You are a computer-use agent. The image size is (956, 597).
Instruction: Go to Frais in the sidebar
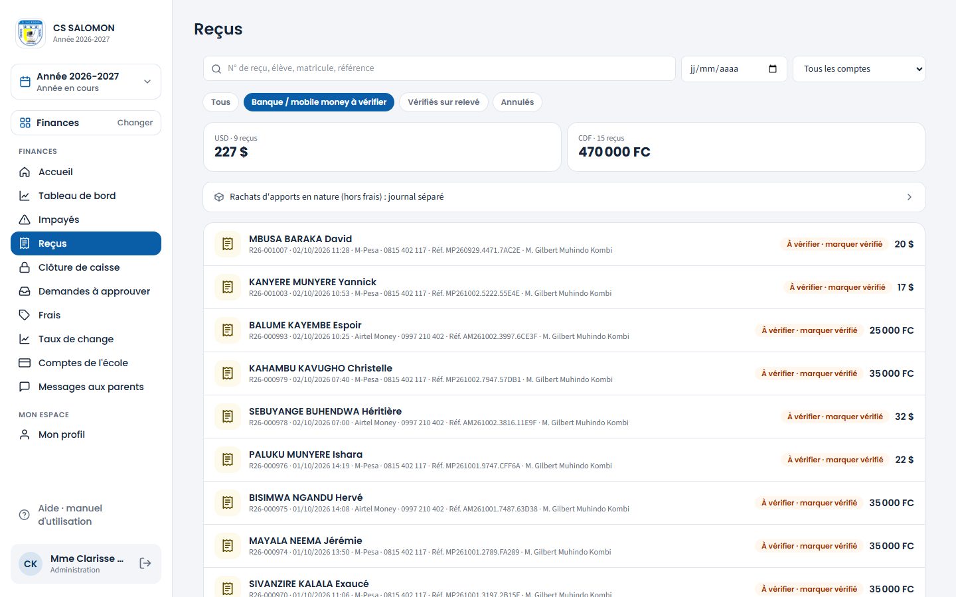click(x=86, y=315)
